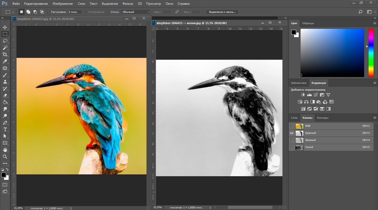
Task: Add a Curves adjustment
Action: point(316,95)
